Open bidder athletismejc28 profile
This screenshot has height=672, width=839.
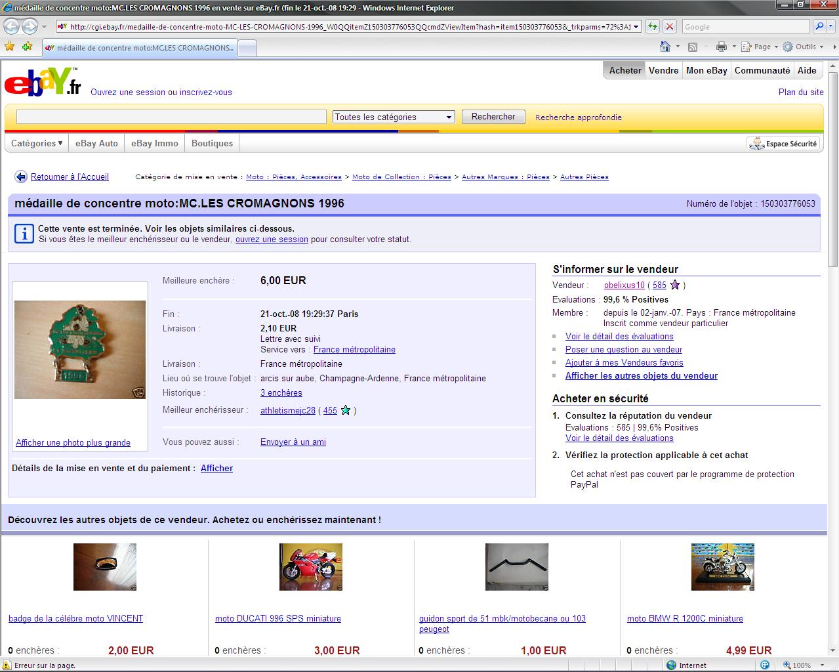point(288,411)
